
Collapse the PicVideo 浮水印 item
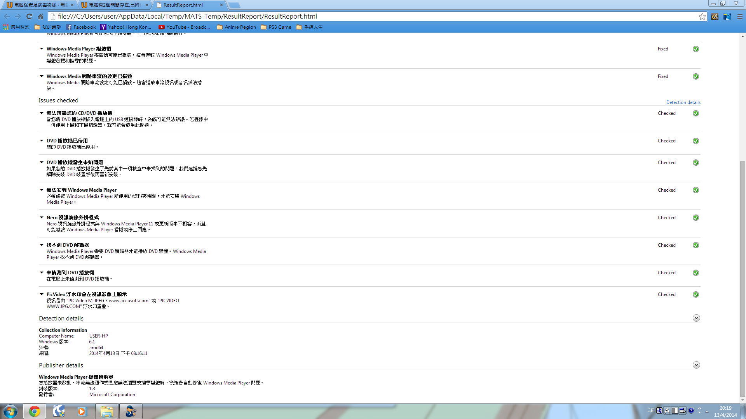pos(42,294)
